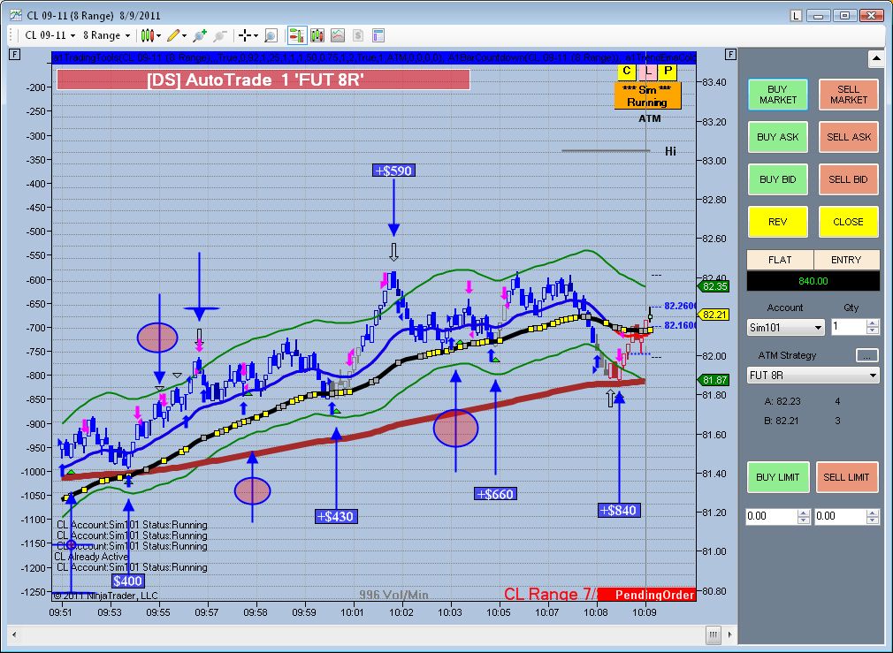Click BUY LIMIT button
Screen dimensions: 893x653
tap(777, 477)
